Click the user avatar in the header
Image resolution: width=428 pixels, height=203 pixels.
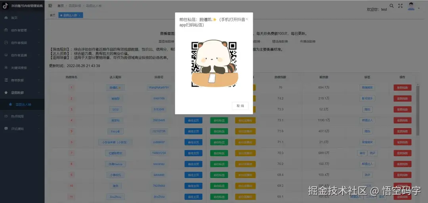(x=411, y=6)
